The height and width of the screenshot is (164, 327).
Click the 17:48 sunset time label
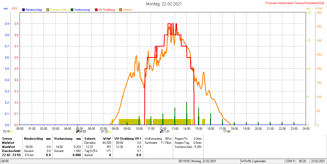(227, 132)
